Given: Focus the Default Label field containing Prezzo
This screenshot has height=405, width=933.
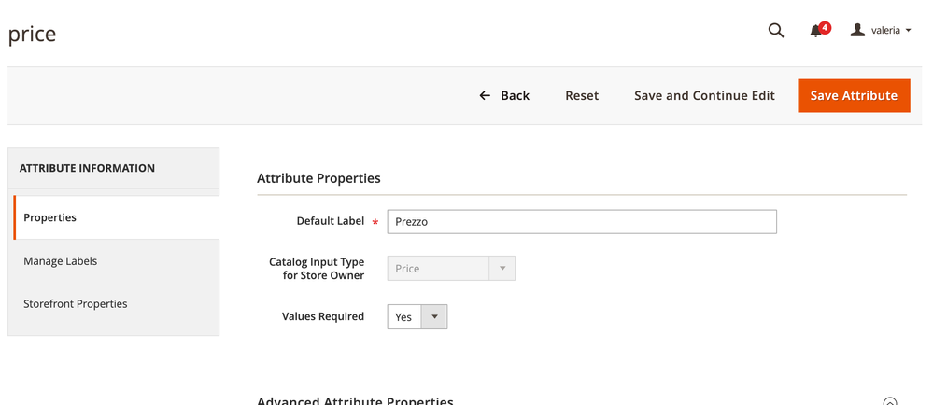Looking at the screenshot, I should click(581, 222).
